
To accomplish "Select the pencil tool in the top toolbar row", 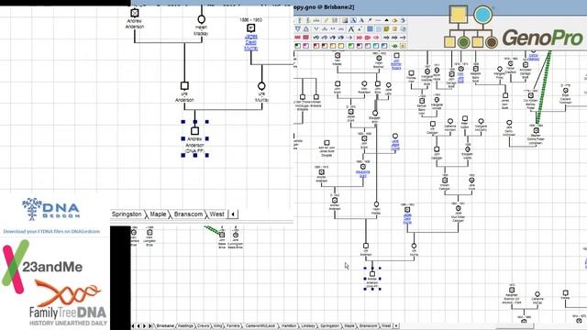I will (327, 20).
